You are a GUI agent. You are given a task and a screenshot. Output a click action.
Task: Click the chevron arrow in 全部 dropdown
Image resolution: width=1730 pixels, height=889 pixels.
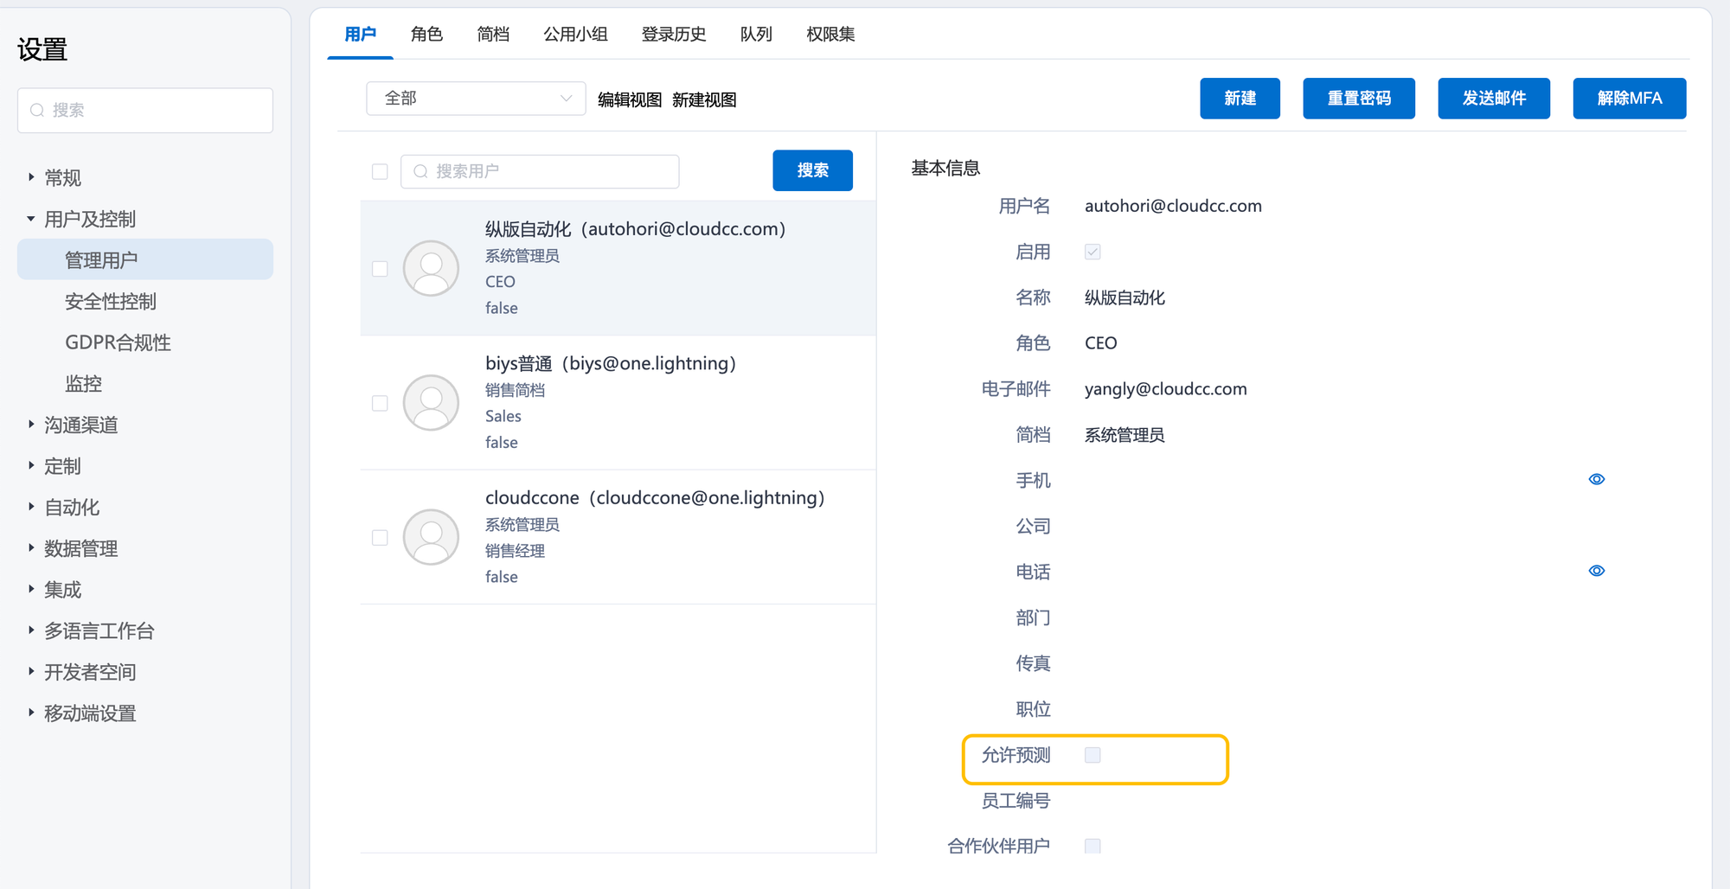pos(566,99)
